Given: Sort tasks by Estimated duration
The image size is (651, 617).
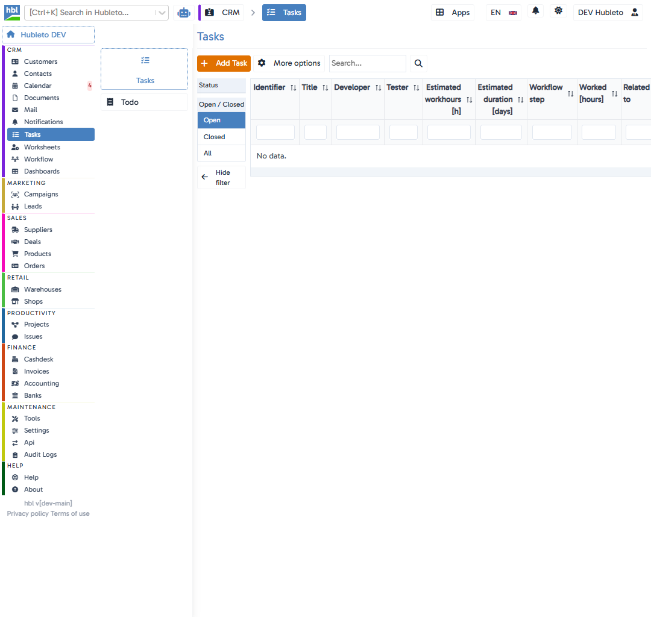Looking at the screenshot, I should point(521,99).
